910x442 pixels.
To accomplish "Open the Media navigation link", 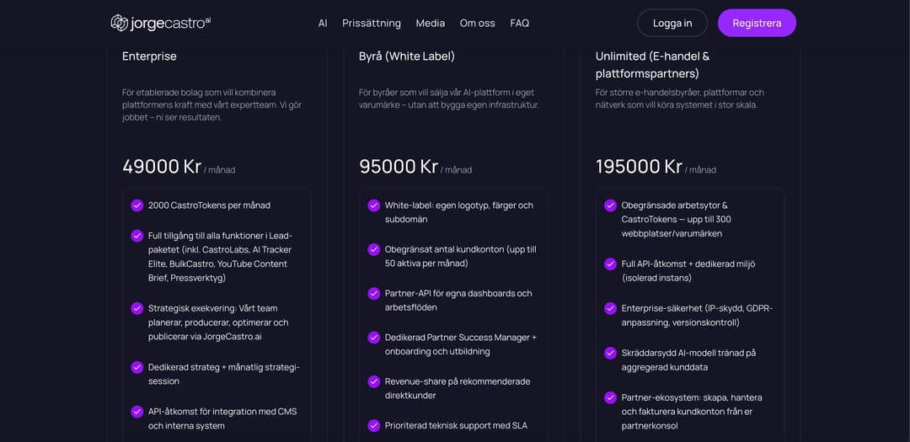I will [x=430, y=24].
